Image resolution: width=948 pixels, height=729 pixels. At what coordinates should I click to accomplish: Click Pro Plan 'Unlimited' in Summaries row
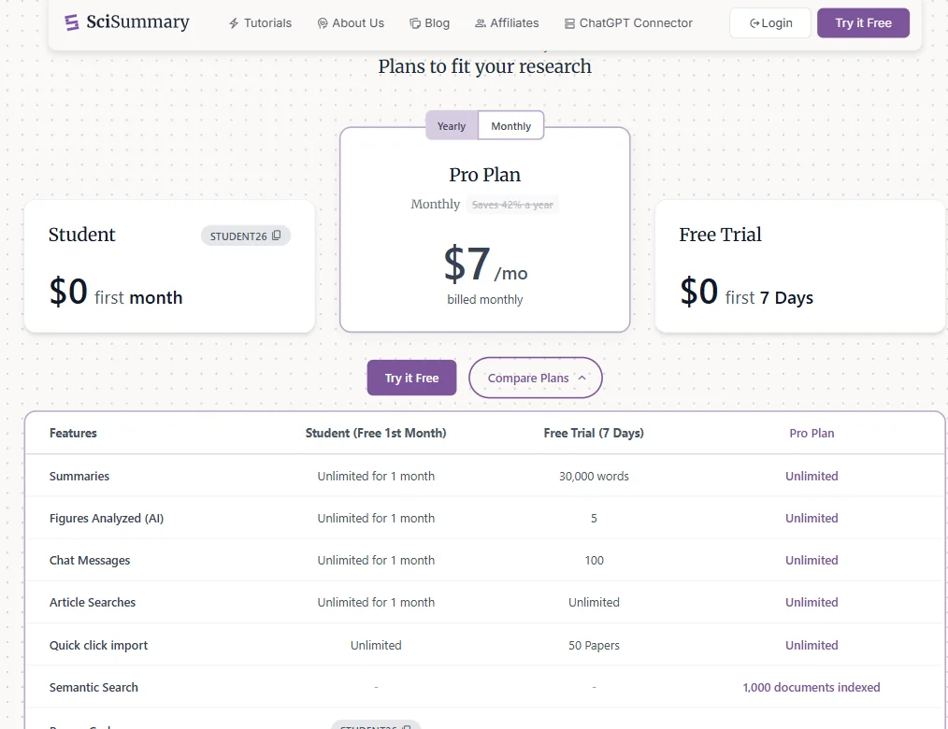coord(812,476)
